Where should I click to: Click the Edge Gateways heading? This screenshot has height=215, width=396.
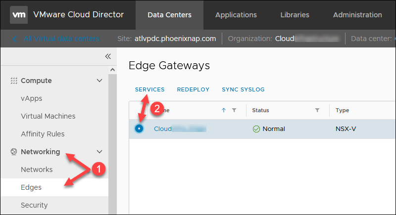(x=169, y=66)
